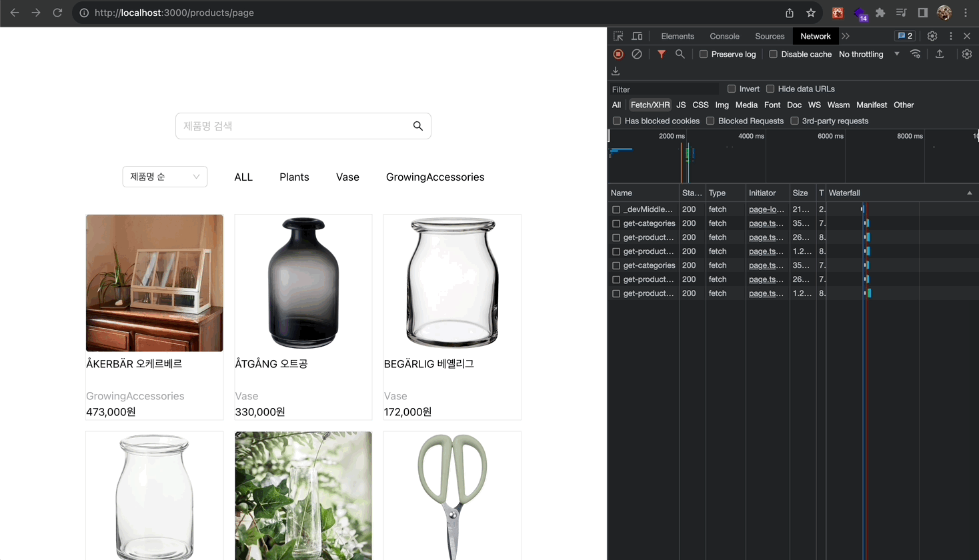
Task: Open the 제품명 순 sort dropdown
Action: (165, 177)
